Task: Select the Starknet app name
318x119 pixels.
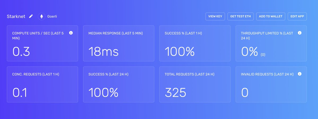Action: [16, 16]
